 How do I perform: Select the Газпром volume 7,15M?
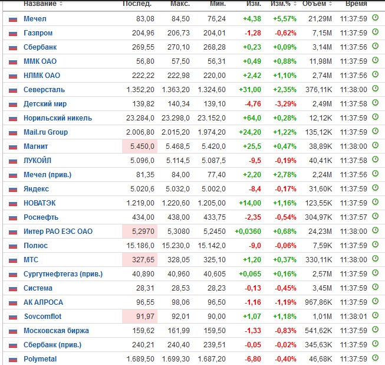(322, 33)
